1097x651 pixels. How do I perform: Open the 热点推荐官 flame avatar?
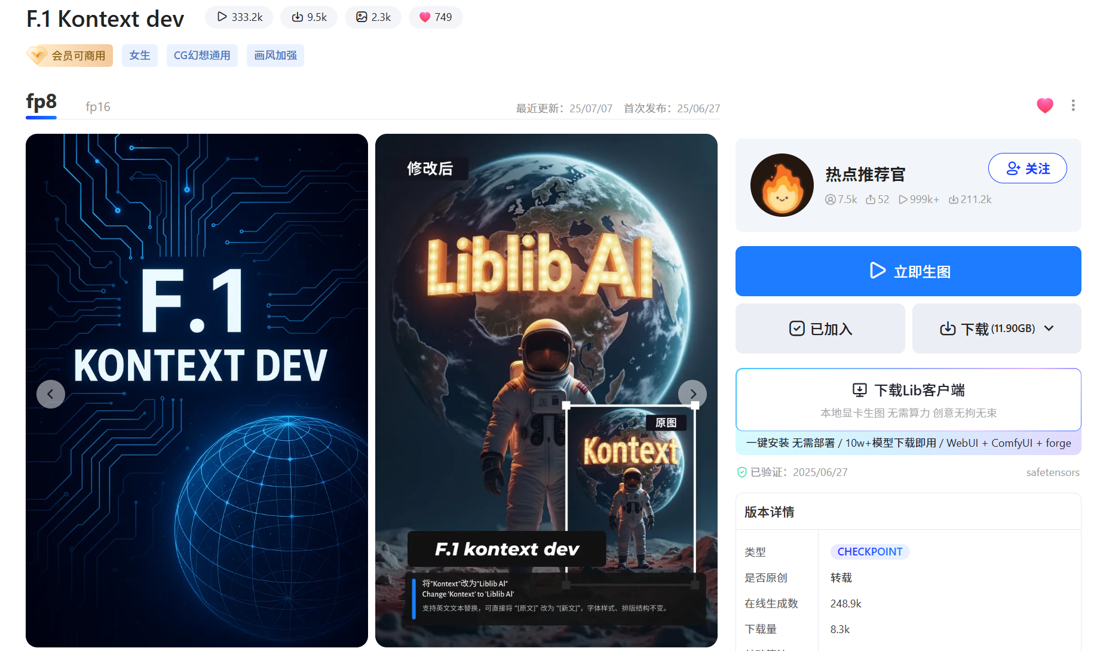[782, 185]
